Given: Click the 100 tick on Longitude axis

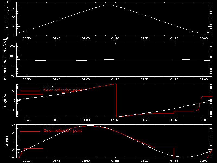Looking at the screenshot, I should click(13, 91).
